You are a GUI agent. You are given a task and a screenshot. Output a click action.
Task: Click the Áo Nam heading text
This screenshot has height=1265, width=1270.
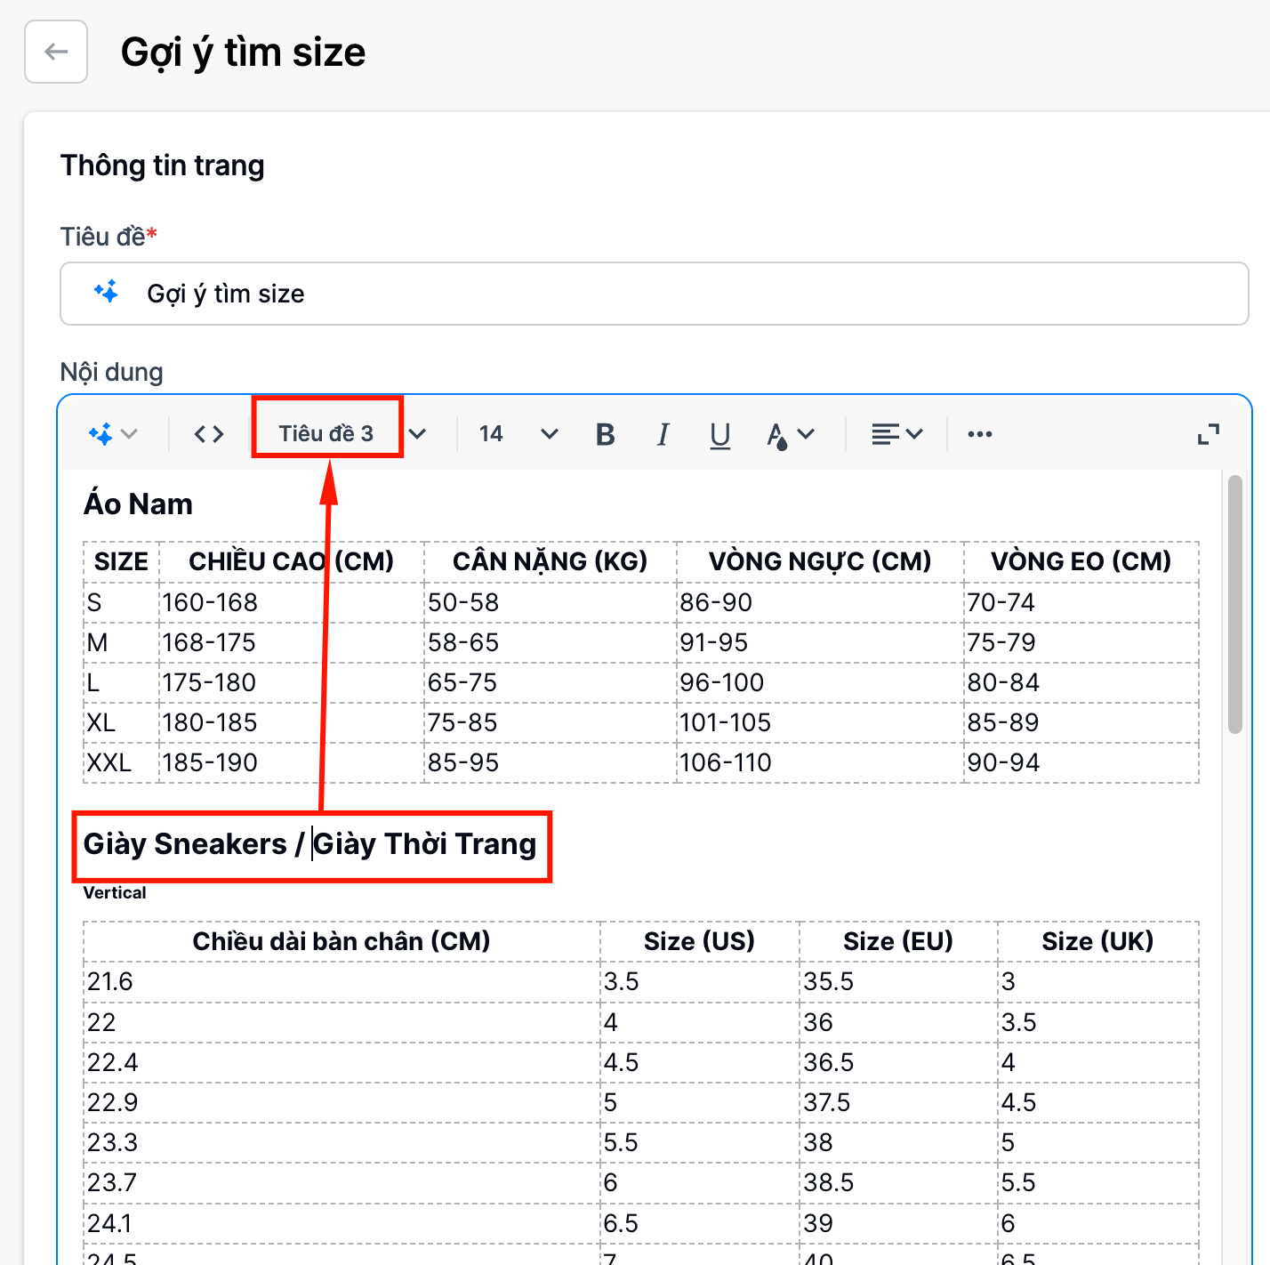pos(138,504)
